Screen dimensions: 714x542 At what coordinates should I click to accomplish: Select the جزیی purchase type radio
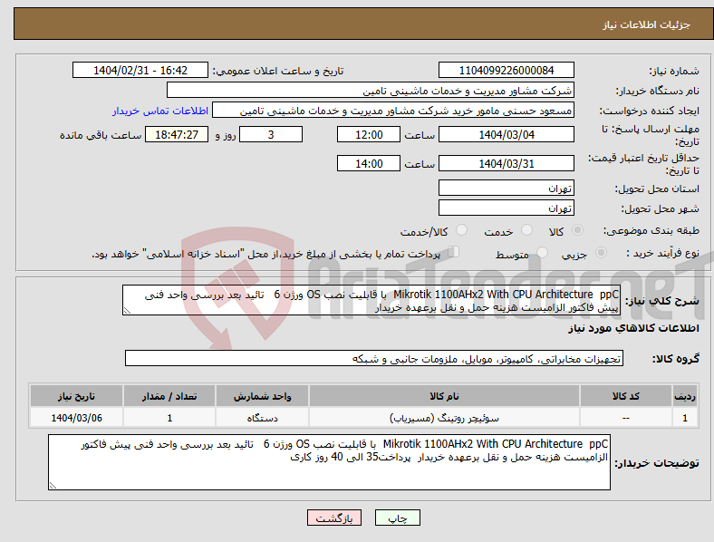pos(601,252)
